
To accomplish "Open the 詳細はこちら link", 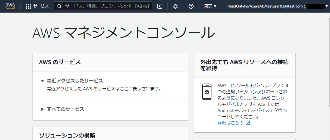I will [230, 123].
